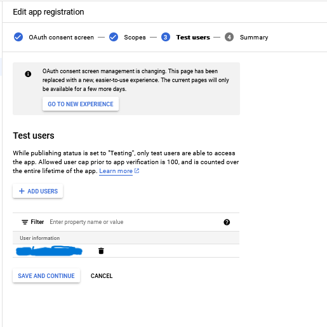Click the external link icon beside Learn more
327x327 pixels.
point(137,170)
